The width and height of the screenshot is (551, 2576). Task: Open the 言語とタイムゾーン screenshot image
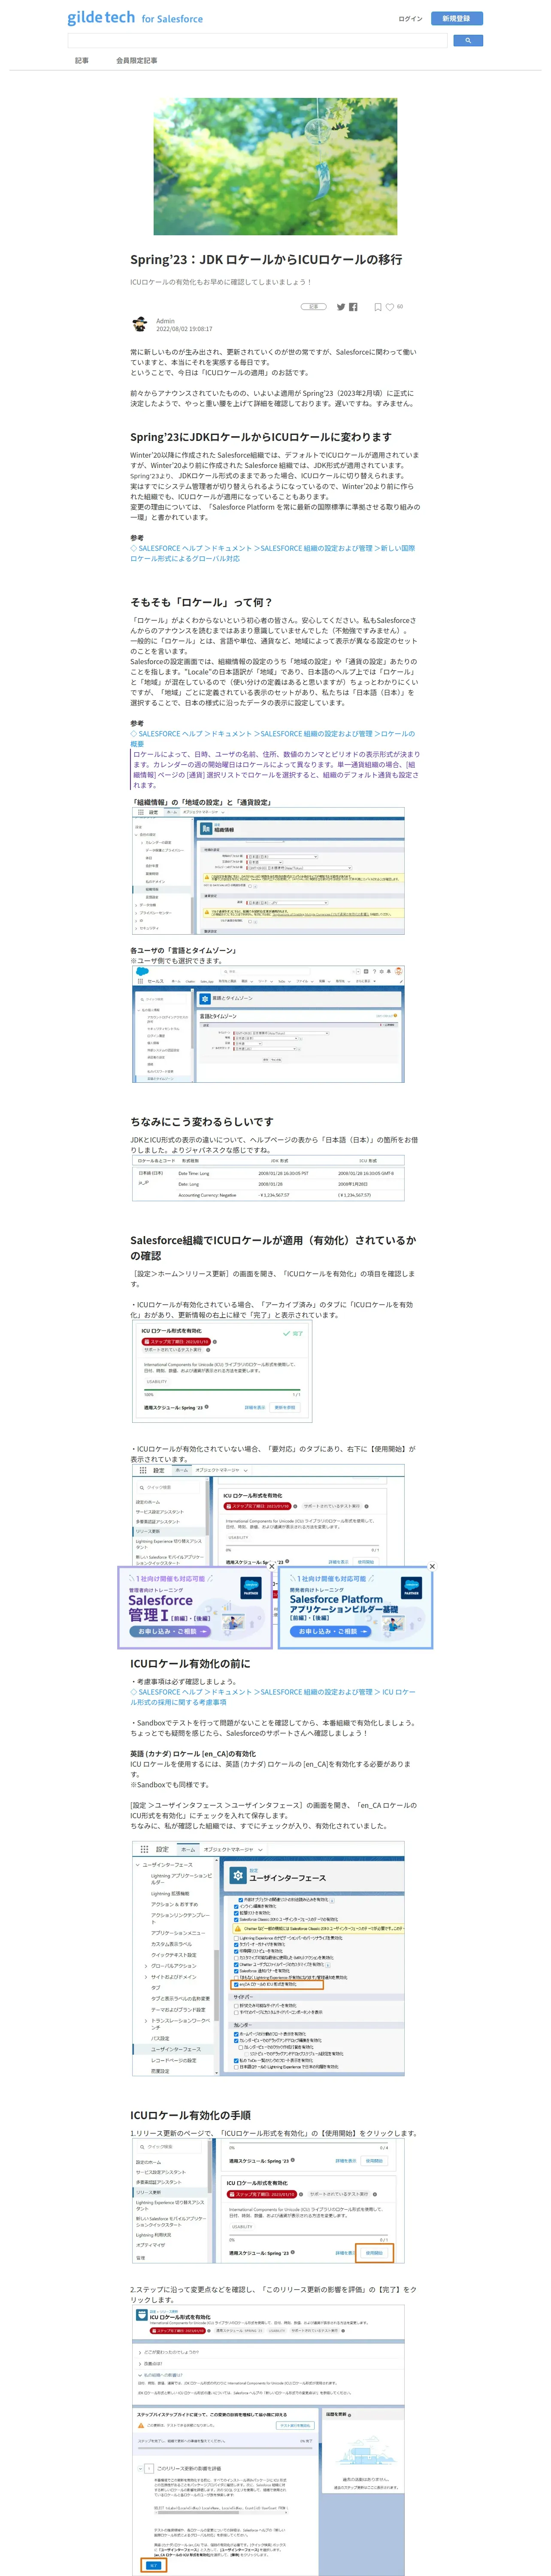[x=268, y=1023]
